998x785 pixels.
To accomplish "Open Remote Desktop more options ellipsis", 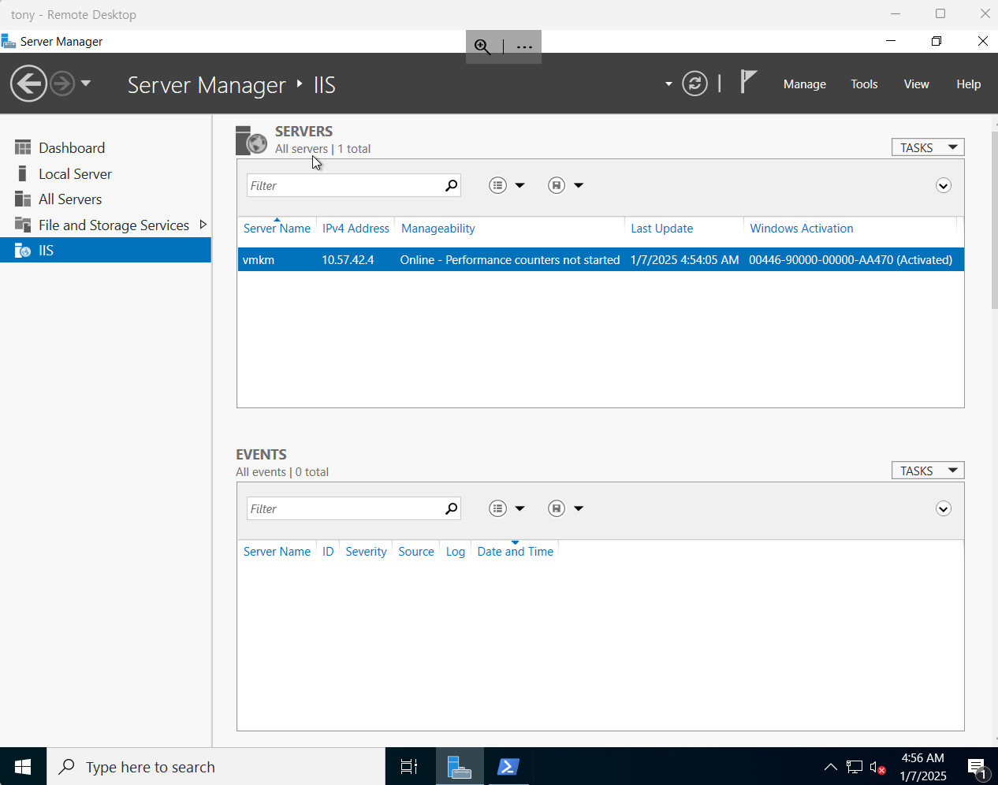I will tap(524, 47).
